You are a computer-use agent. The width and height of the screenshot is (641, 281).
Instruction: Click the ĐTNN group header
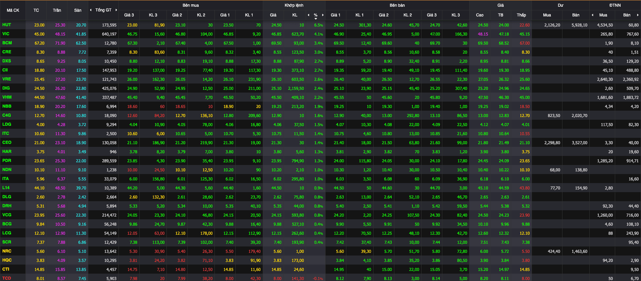click(615, 5)
